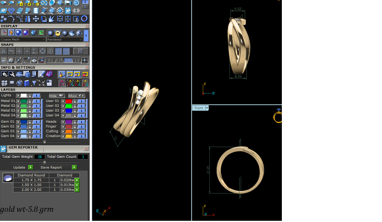Open the blue book icon
The image size is (382, 222).
[x=26, y=83]
